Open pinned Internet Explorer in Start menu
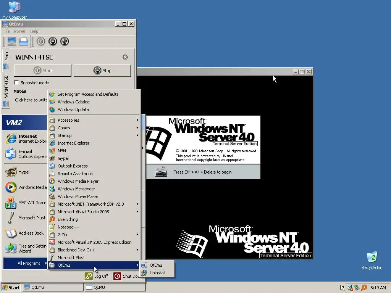Image resolution: width=391 pixels, height=293 pixels. tap(26, 139)
